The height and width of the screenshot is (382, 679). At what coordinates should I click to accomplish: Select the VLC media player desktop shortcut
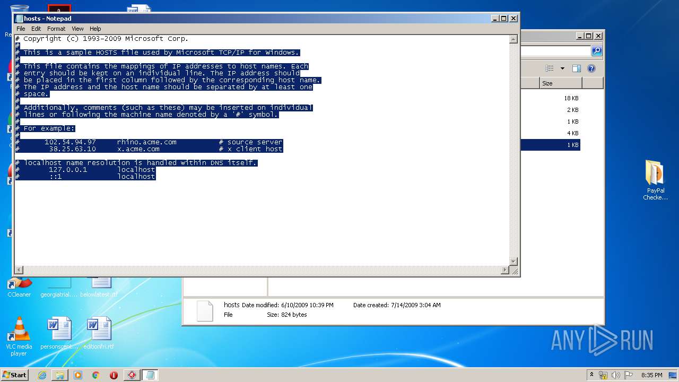click(19, 336)
